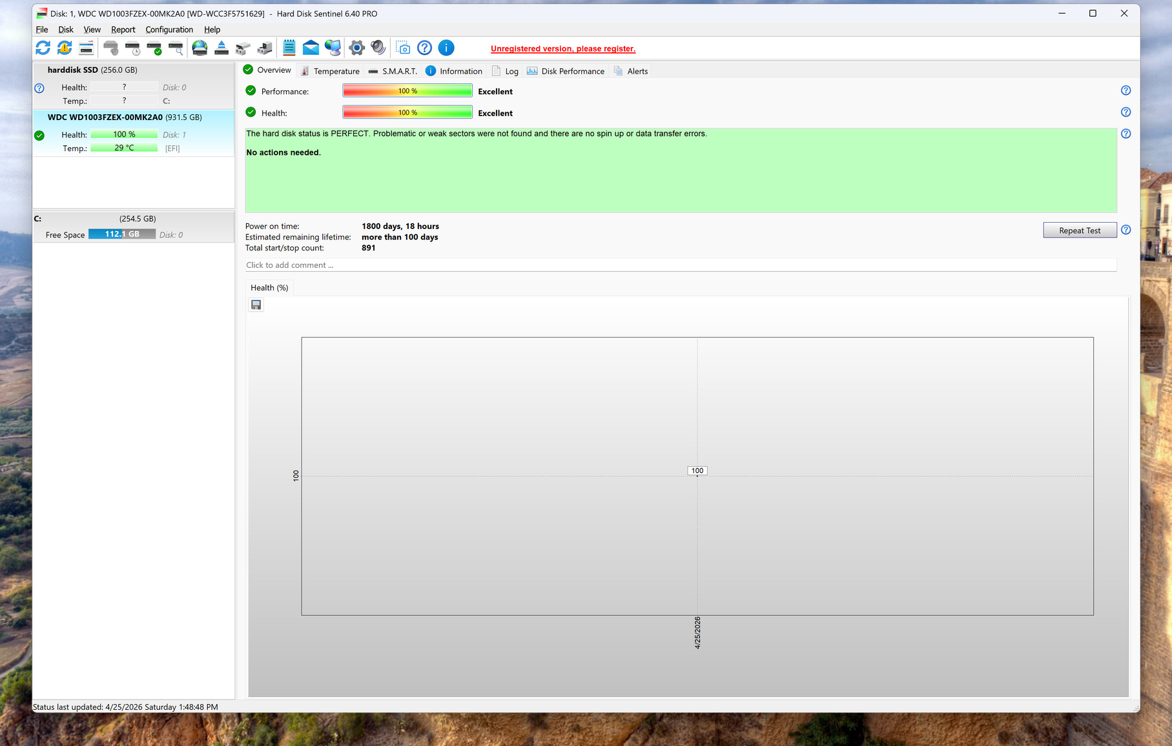Click the Performance 100 % bar
This screenshot has width=1172, height=746.
pos(407,91)
